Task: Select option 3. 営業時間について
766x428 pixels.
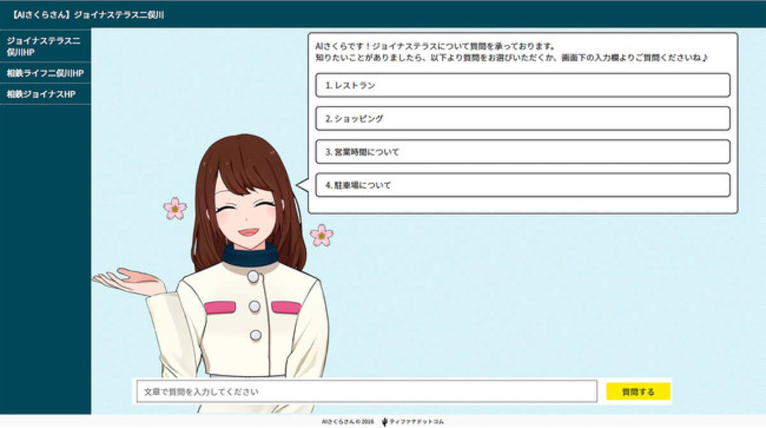Action: pos(522,152)
